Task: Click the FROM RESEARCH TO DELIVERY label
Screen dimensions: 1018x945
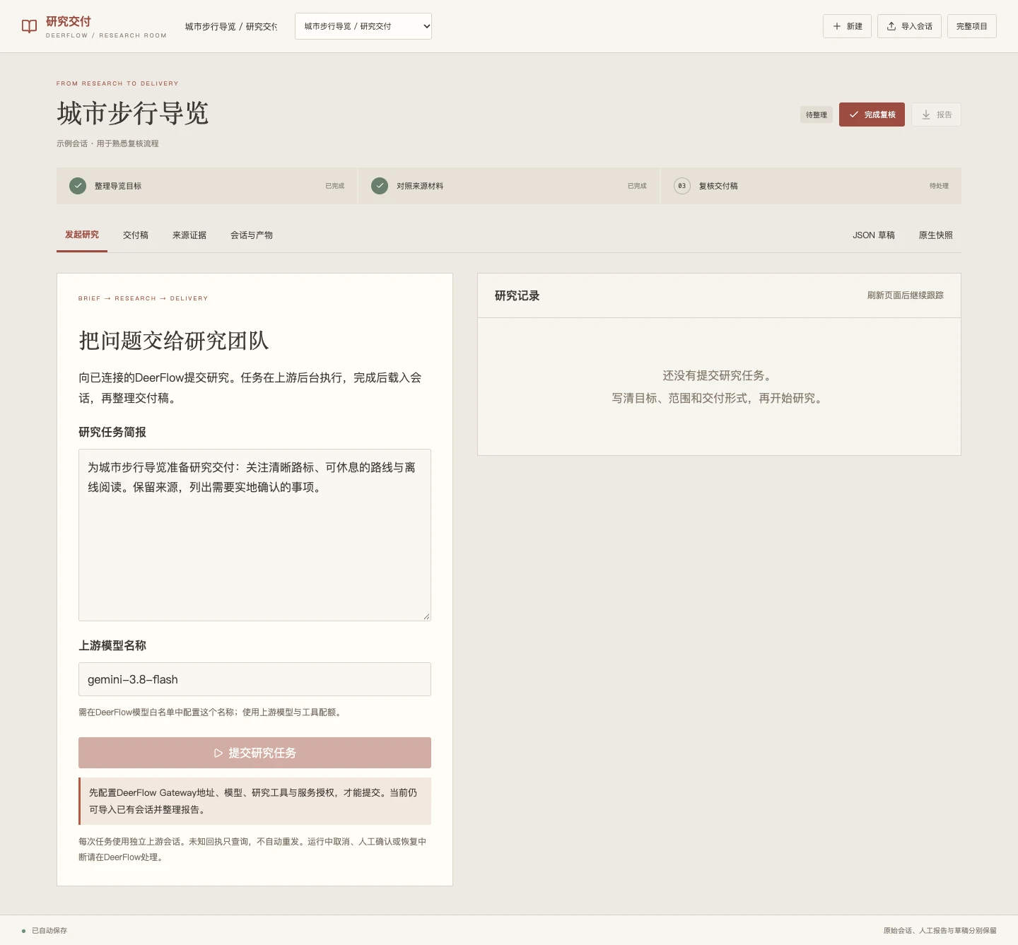Action: pos(117,83)
